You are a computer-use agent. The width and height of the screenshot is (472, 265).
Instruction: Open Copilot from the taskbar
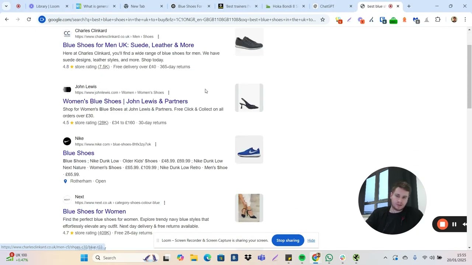pos(180,258)
